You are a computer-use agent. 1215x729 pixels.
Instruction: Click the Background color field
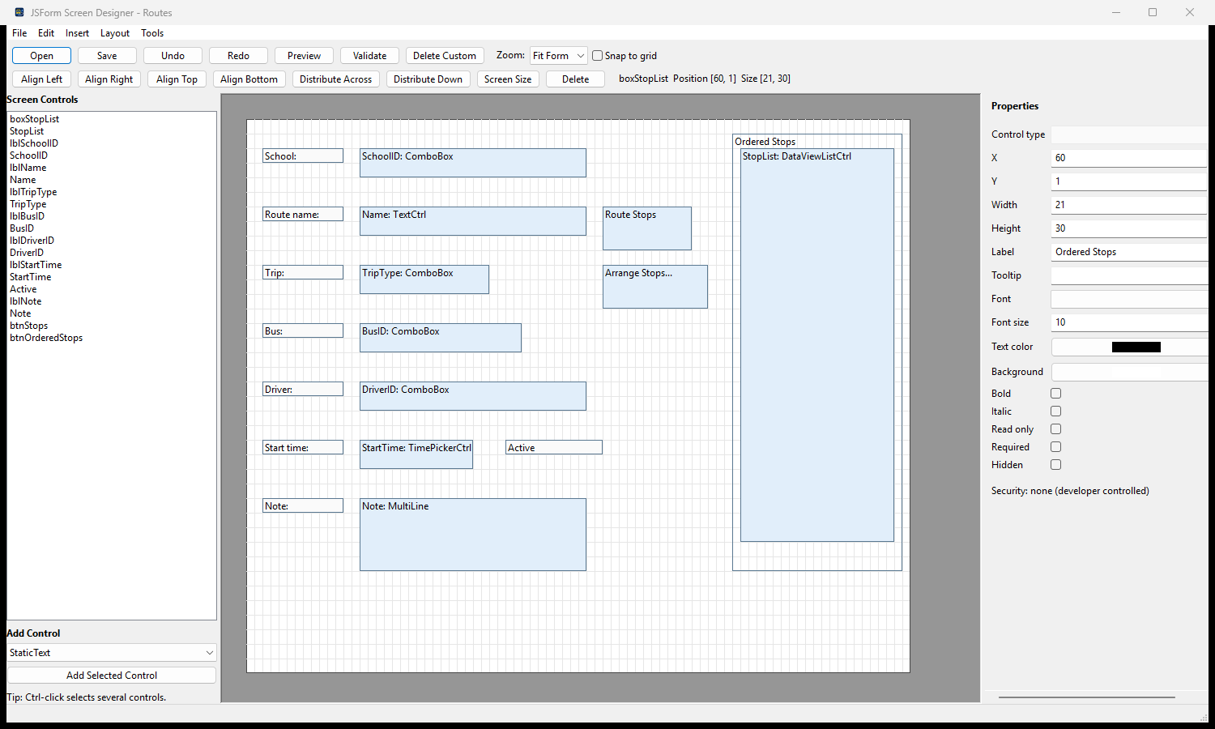(1129, 372)
